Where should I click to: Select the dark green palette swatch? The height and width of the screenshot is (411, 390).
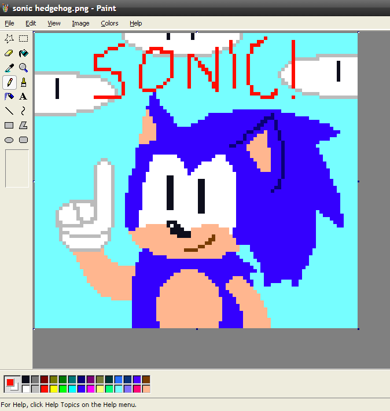pos(63,379)
